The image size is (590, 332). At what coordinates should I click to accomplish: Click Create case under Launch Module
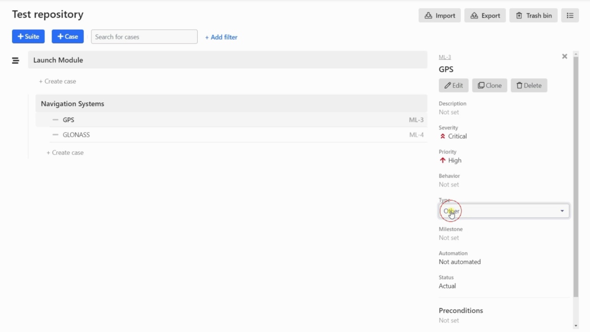click(58, 81)
